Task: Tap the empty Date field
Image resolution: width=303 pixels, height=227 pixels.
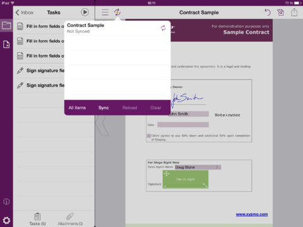Action: pyautogui.click(x=183, y=125)
